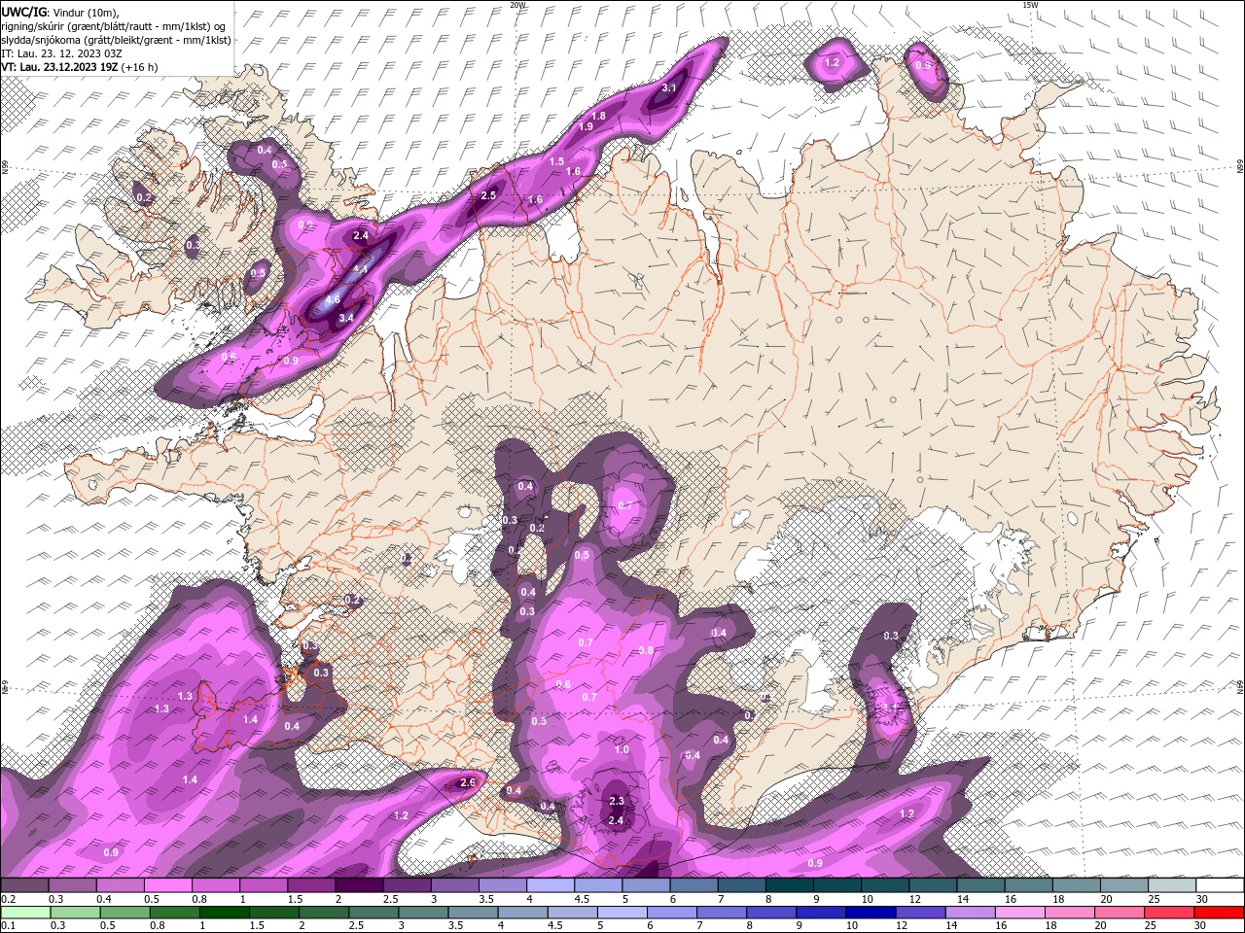The height and width of the screenshot is (933, 1245).
Task: Pick the dark teal snow swatch between 8 and 9
Action: [x=790, y=885]
